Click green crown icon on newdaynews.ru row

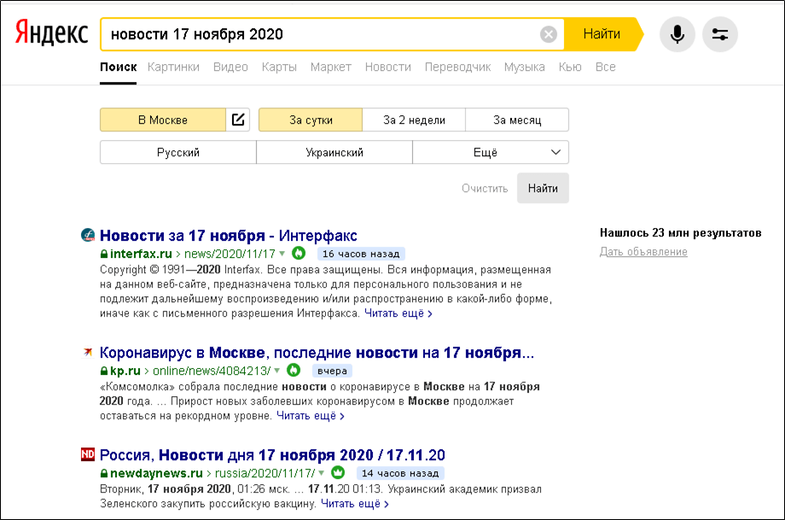coord(339,472)
